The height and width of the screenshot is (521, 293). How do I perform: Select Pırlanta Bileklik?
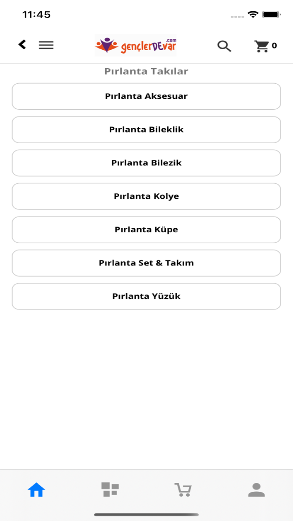[x=146, y=130]
